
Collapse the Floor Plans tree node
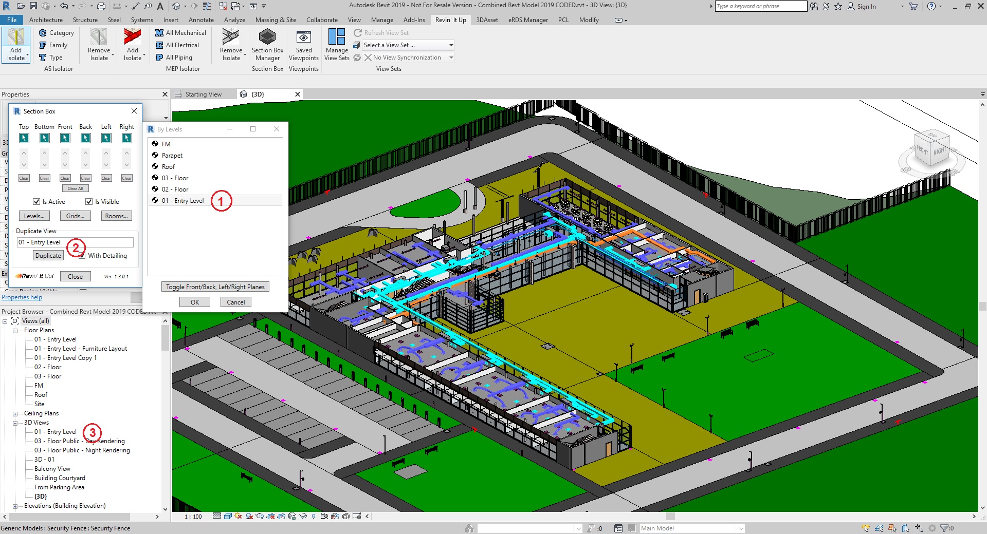click(15, 331)
